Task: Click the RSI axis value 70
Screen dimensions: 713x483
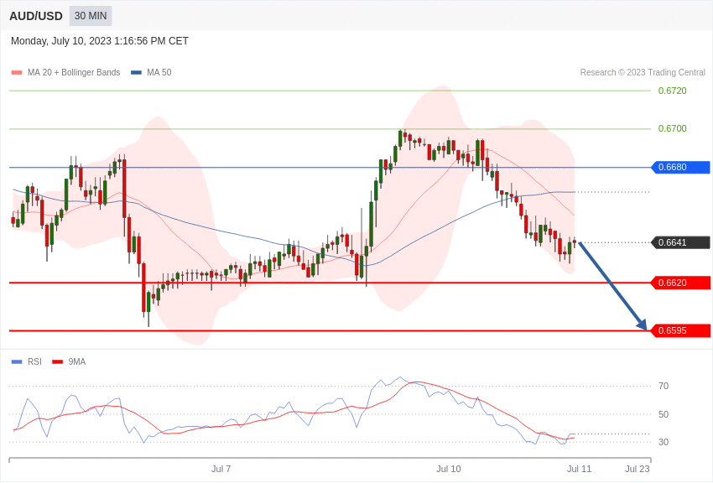Action: 664,387
